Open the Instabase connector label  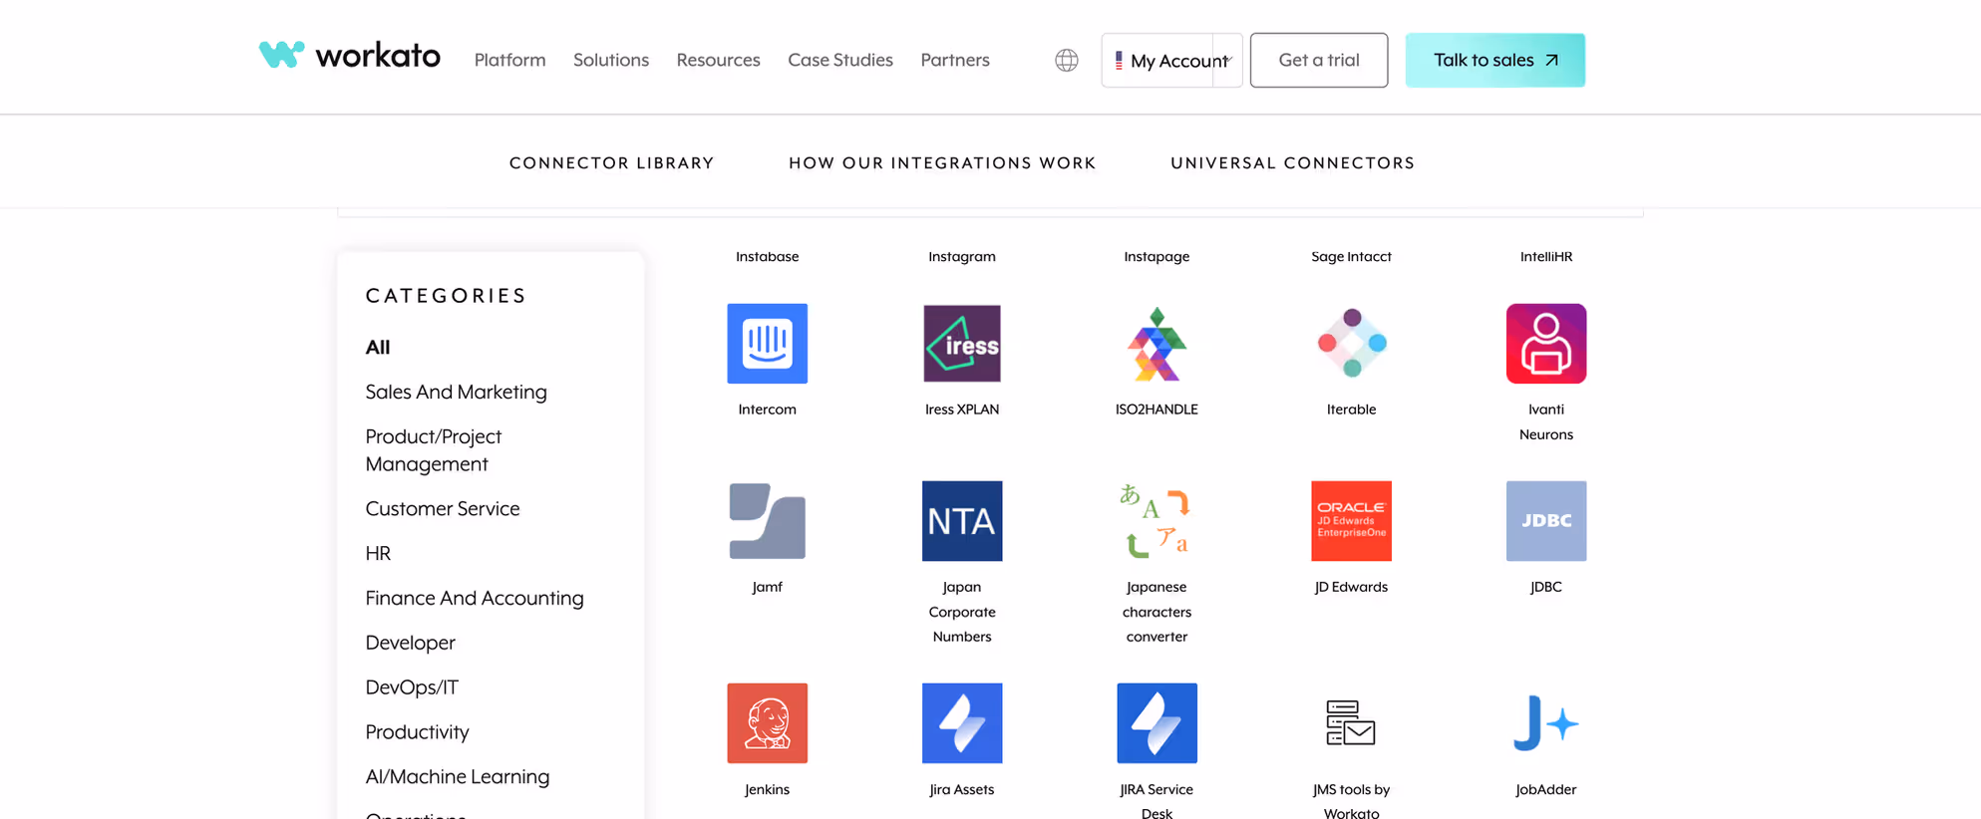767,256
